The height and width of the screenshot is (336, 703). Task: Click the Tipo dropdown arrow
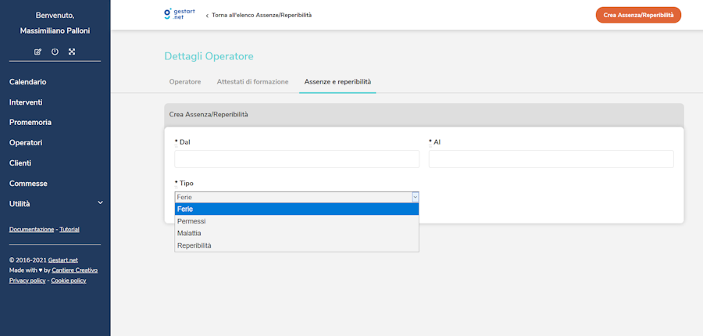click(415, 198)
